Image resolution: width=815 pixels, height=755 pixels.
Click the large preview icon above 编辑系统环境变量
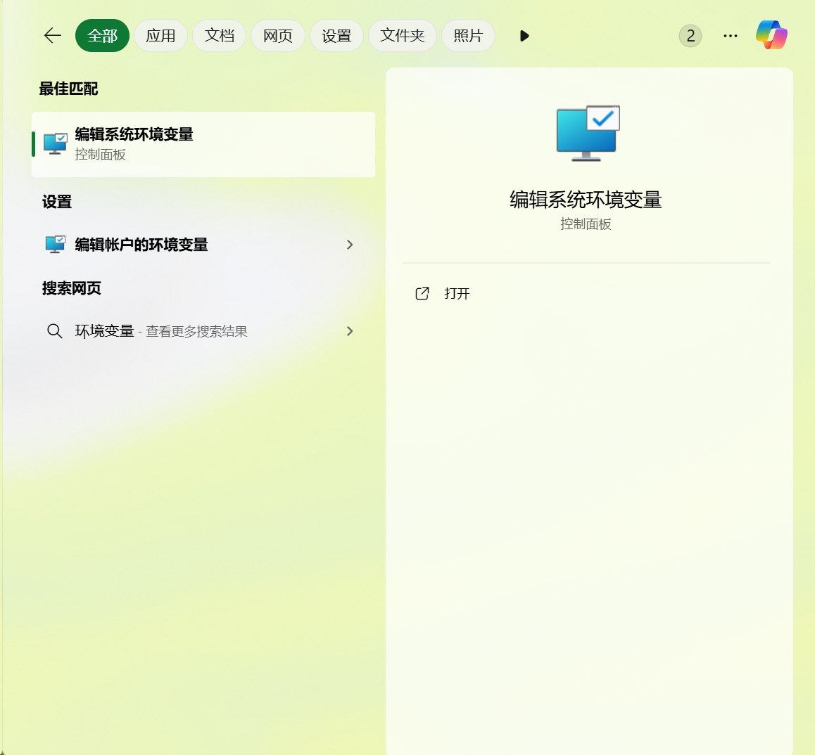pyautogui.click(x=586, y=132)
